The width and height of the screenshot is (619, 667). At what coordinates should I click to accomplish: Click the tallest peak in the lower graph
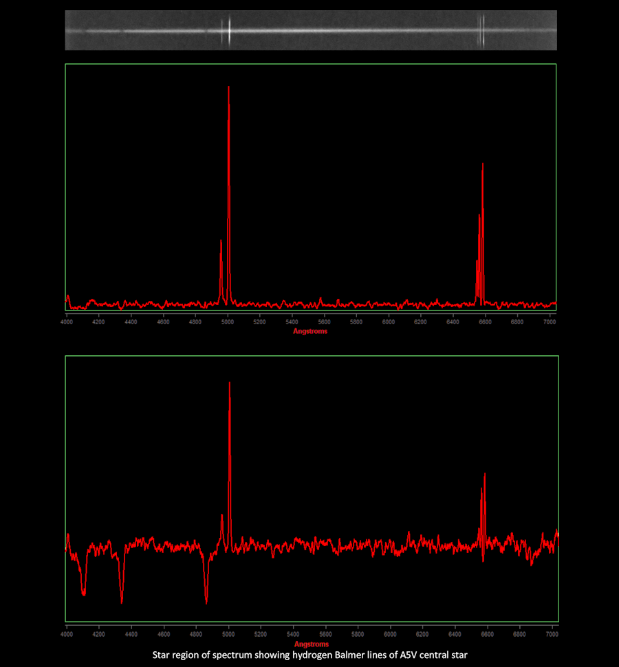[230, 385]
